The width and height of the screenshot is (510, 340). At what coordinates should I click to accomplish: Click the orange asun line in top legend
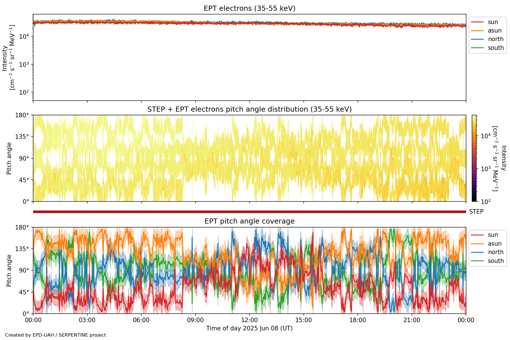pyautogui.click(x=477, y=31)
